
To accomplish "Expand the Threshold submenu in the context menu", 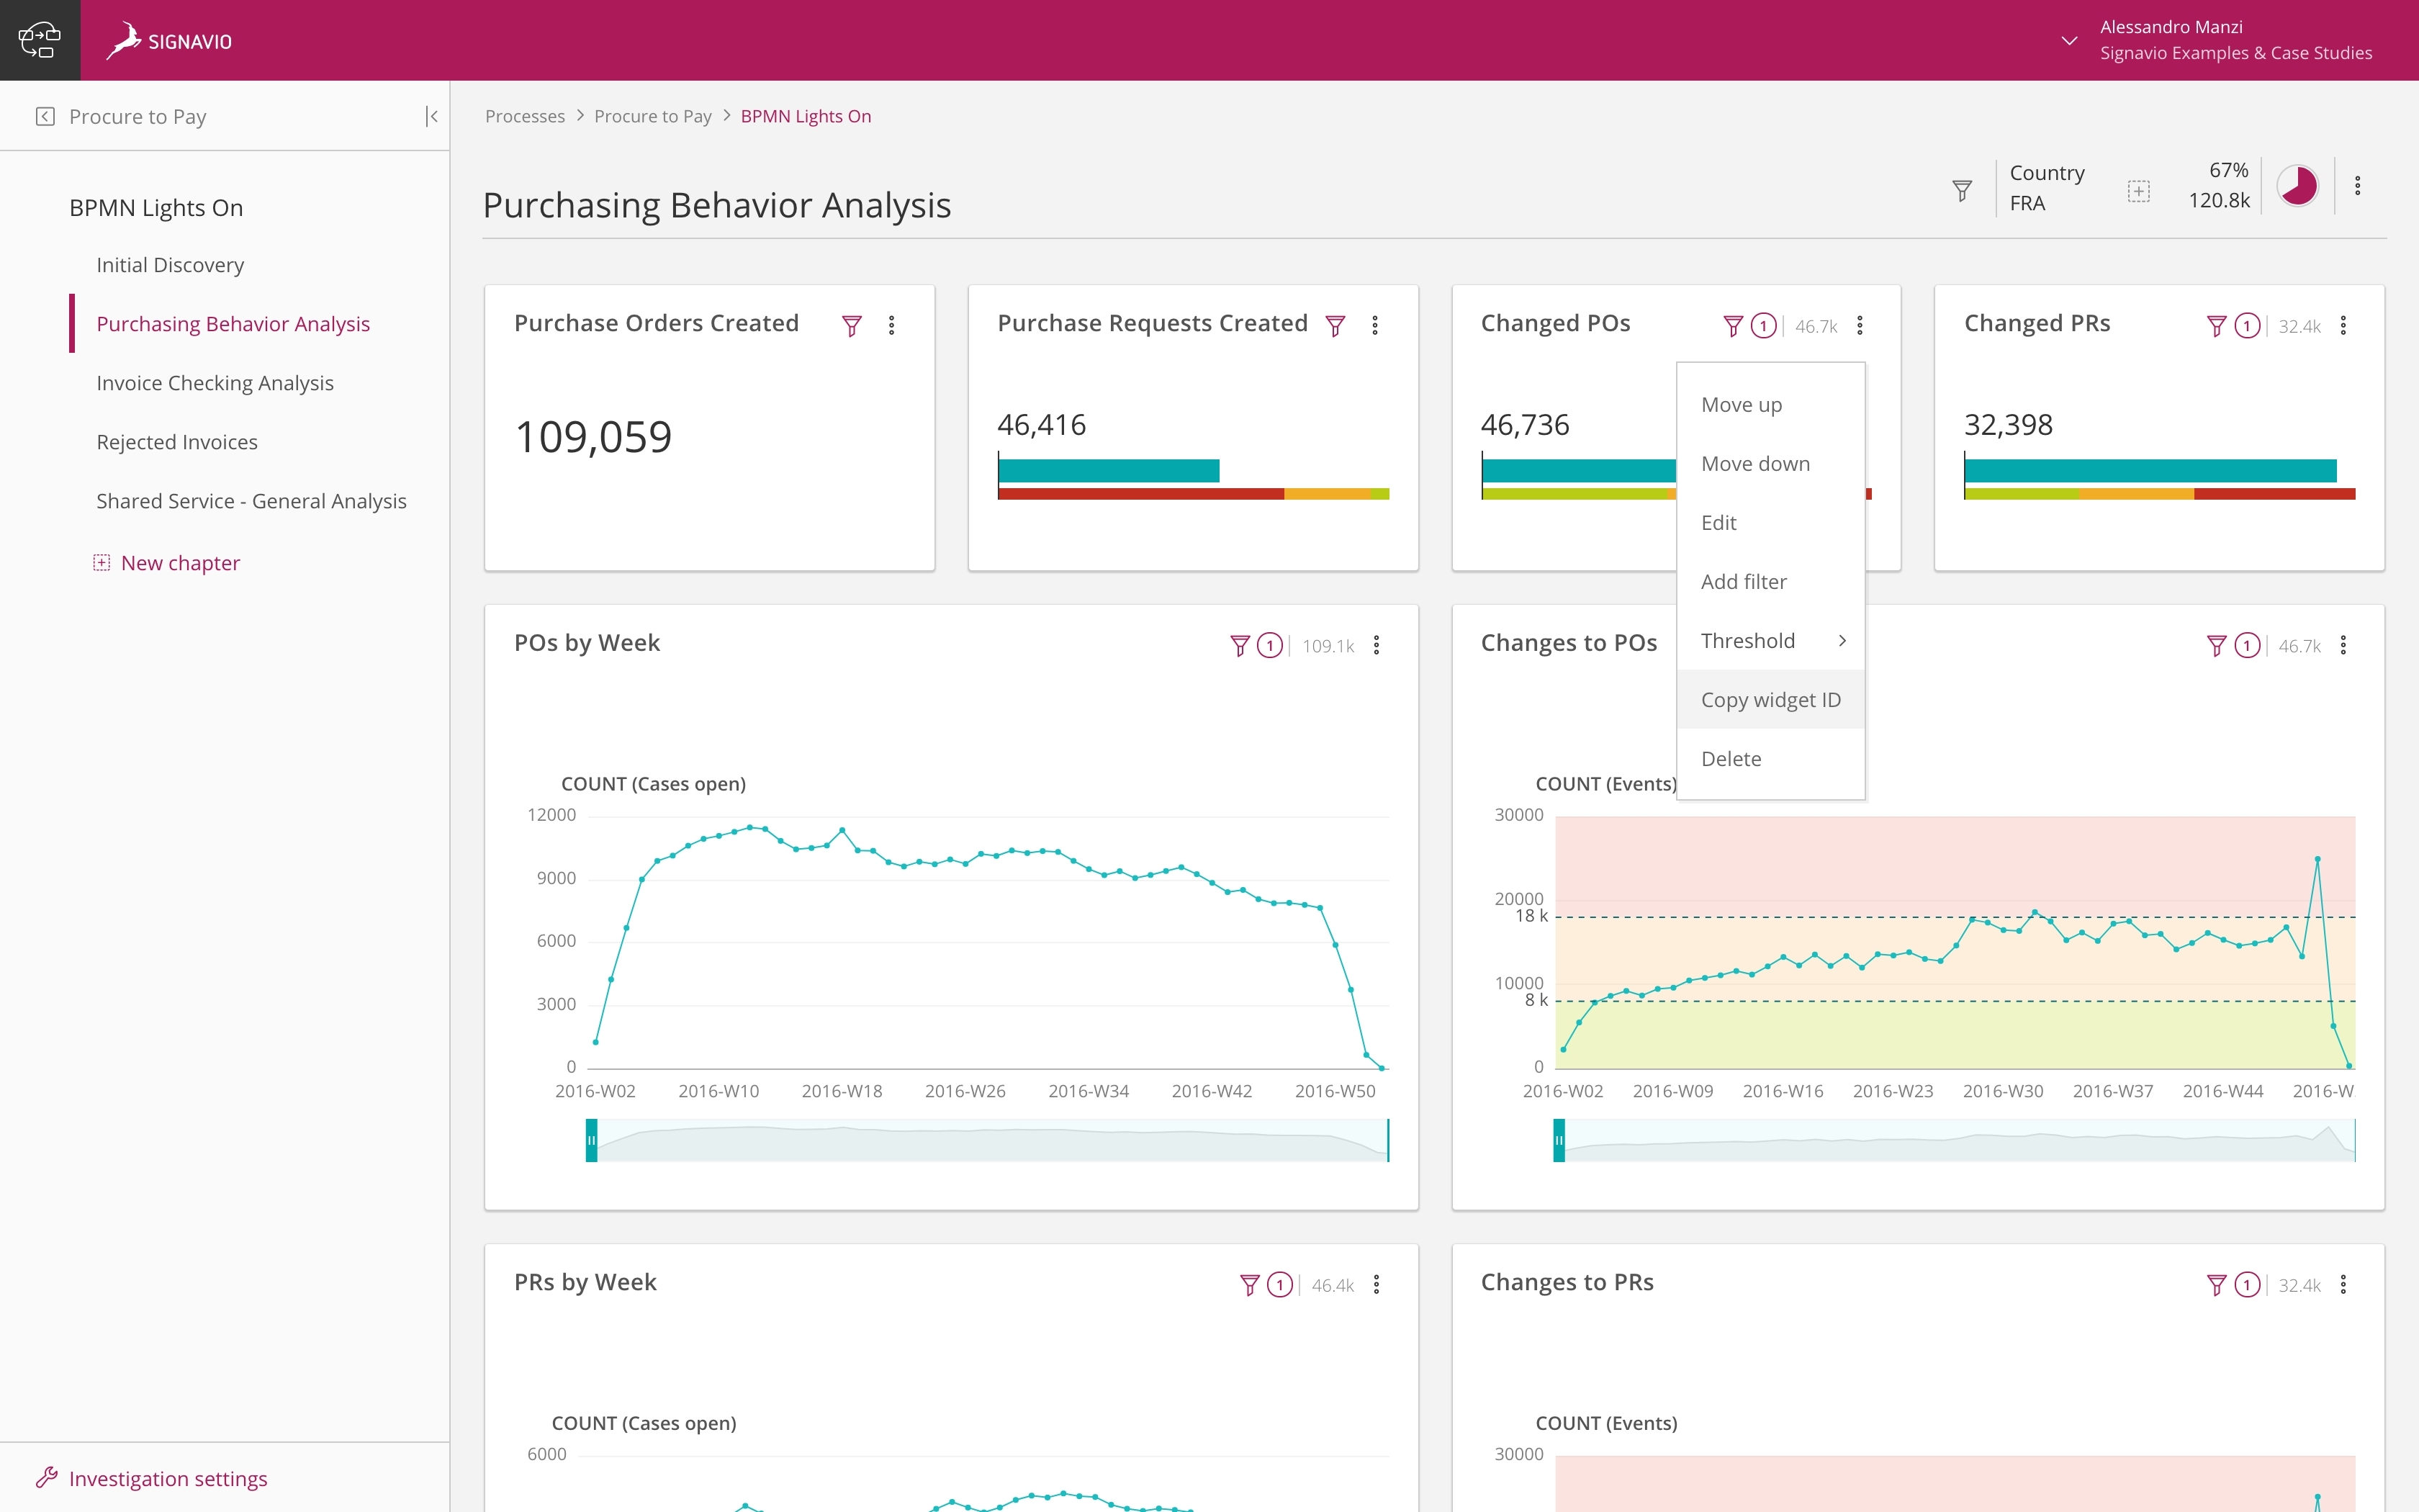I will click(x=1842, y=640).
